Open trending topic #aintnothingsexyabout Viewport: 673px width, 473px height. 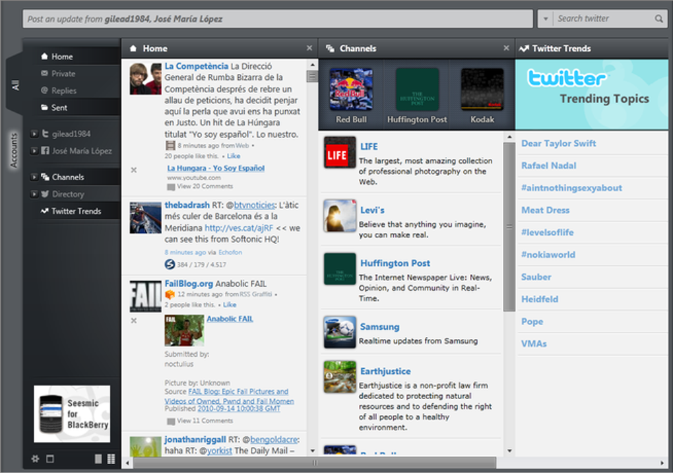[571, 188]
